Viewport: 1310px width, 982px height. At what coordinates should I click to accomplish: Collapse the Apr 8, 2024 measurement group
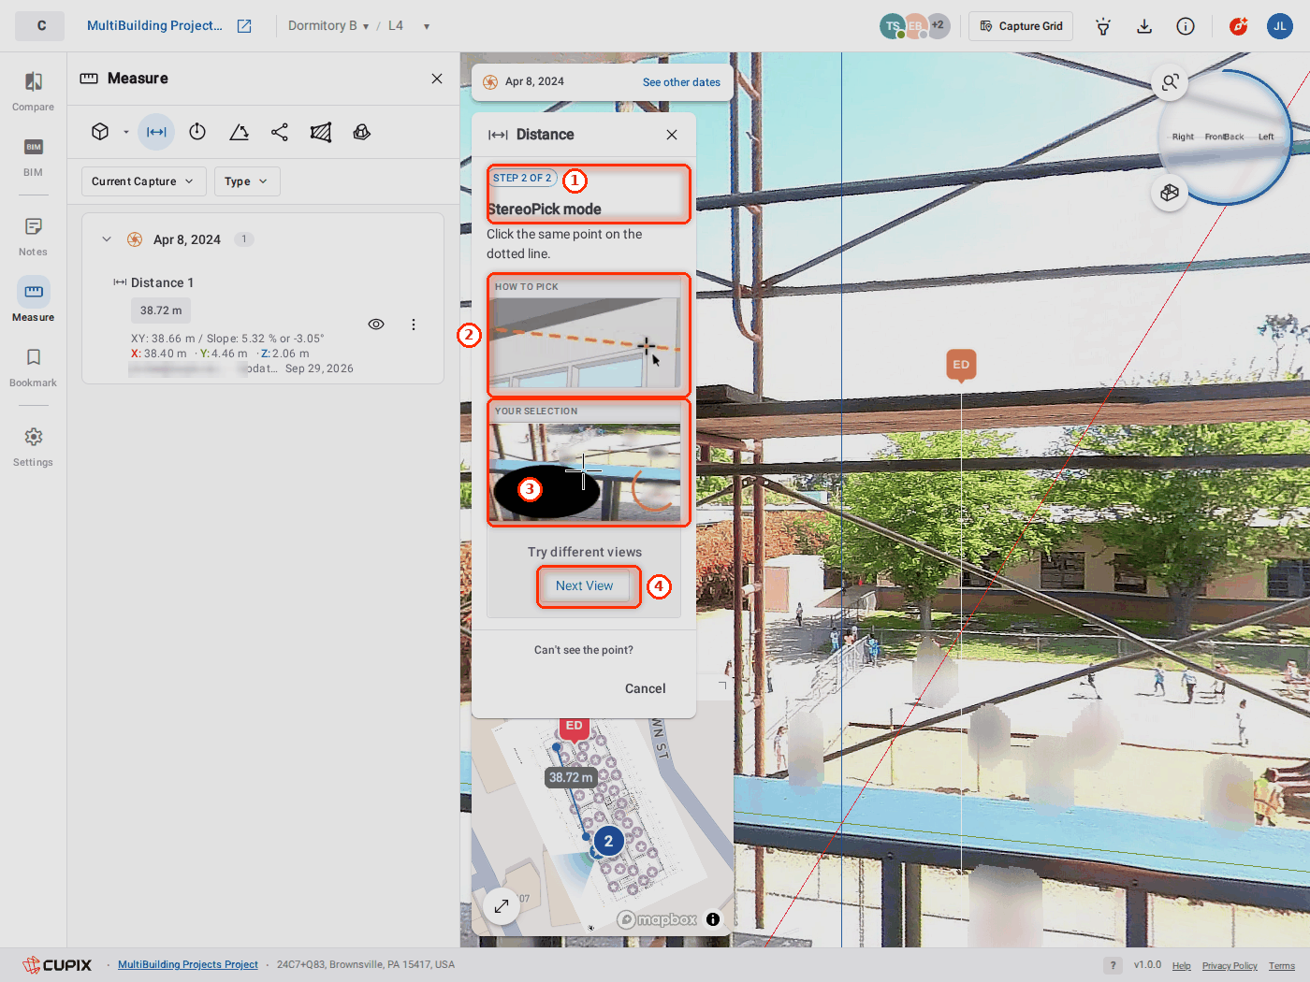click(x=107, y=239)
